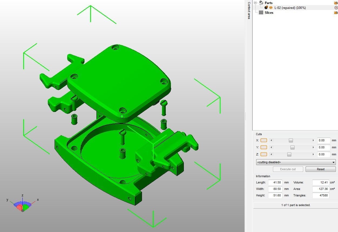
Task: Focus the X cut value field
Action: coord(324,140)
